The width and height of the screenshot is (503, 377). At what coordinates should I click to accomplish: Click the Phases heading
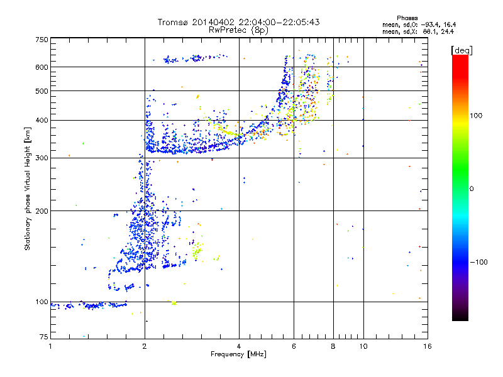(407, 18)
